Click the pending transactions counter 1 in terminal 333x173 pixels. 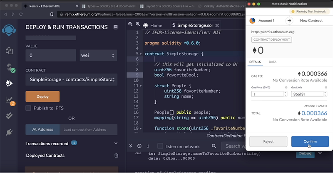(x=148, y=146)
